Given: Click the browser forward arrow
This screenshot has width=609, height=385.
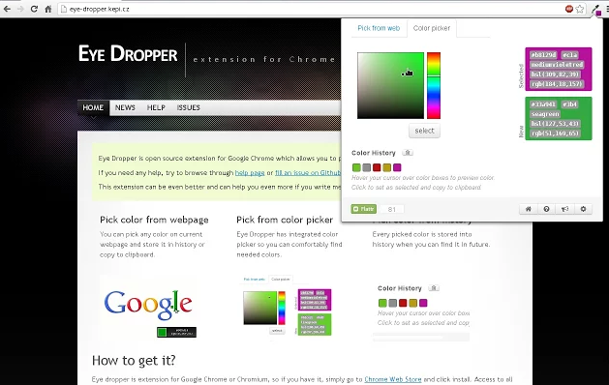Looking at the screenshot, I should click(20, 9).
